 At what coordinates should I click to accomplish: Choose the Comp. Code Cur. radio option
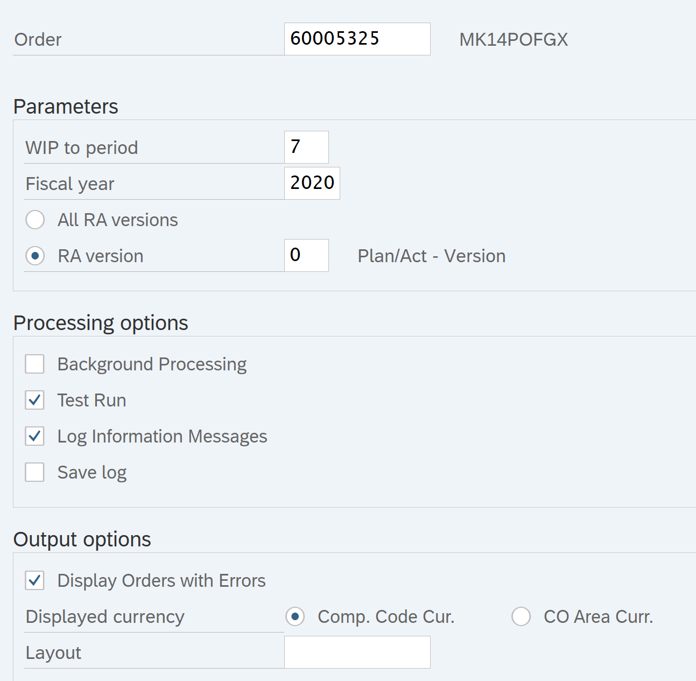coord(295,616)
